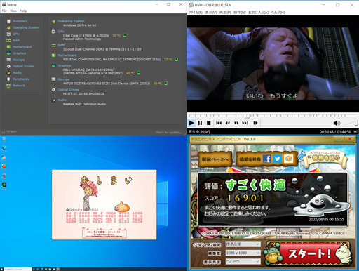
Task: Open Speccy File menu
Action: coord(4,11)
